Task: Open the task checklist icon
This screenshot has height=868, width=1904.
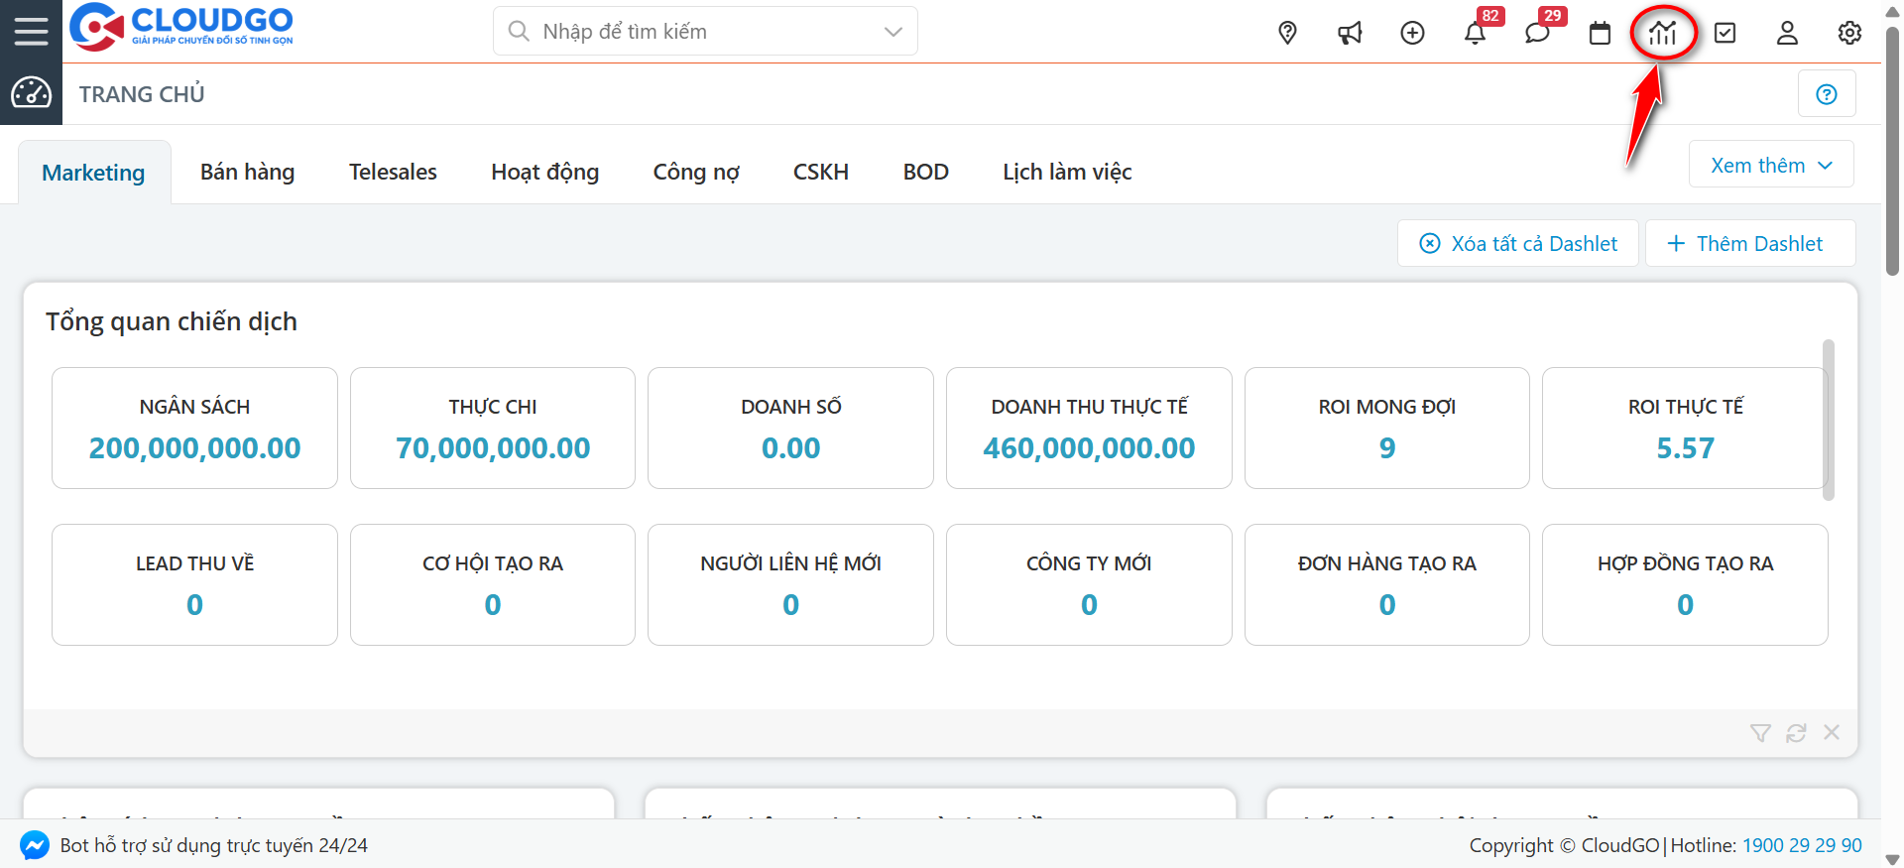Action: click(x=1725, y=33)
